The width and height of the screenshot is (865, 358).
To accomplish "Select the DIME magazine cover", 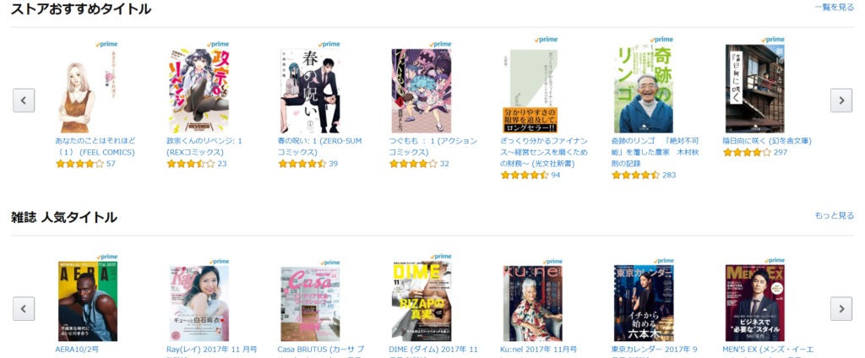I will (422, 301).
